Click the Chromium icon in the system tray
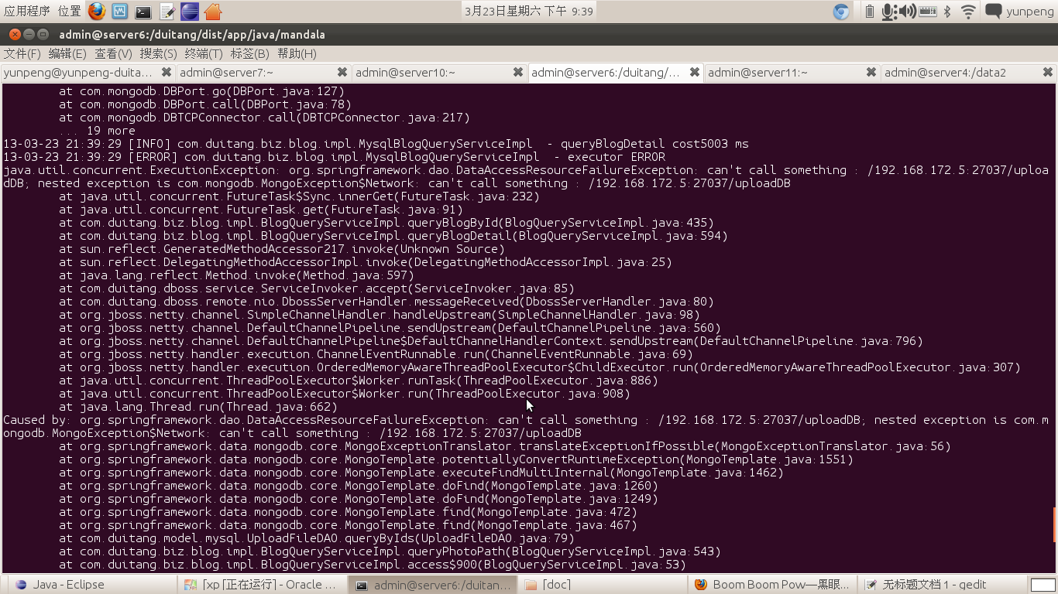Screen dimensions: 1058x594 841,12
